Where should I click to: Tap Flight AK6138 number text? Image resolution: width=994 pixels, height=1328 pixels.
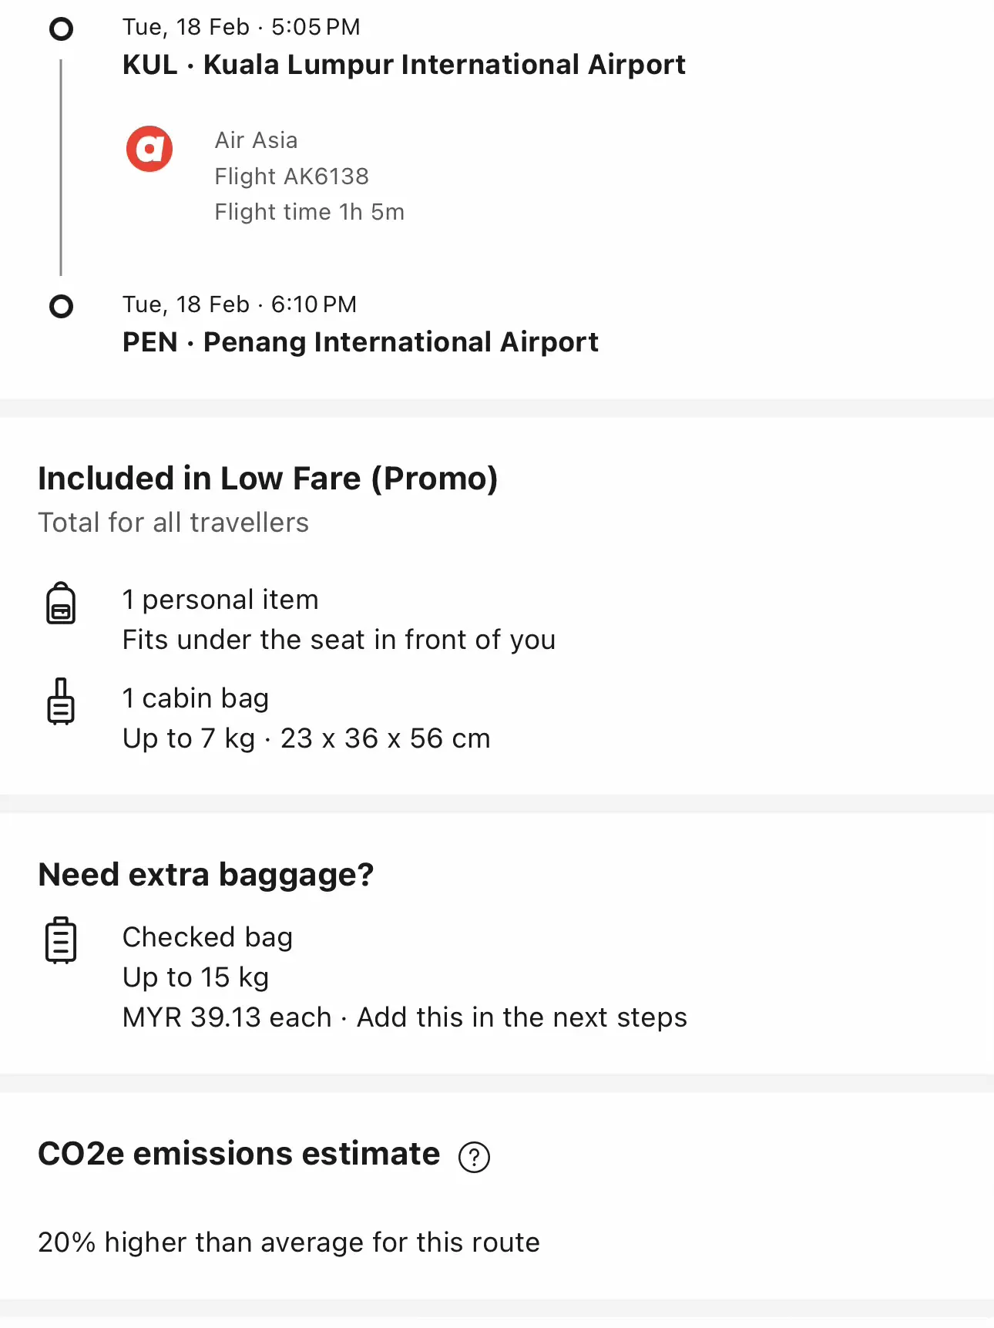tap(291, 177)
